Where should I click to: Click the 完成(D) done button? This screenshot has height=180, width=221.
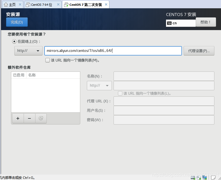[17, 22]
